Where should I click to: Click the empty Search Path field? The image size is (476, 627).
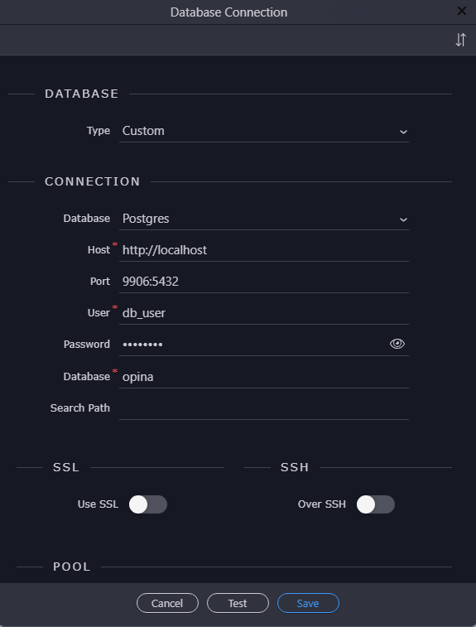point(264,408)
